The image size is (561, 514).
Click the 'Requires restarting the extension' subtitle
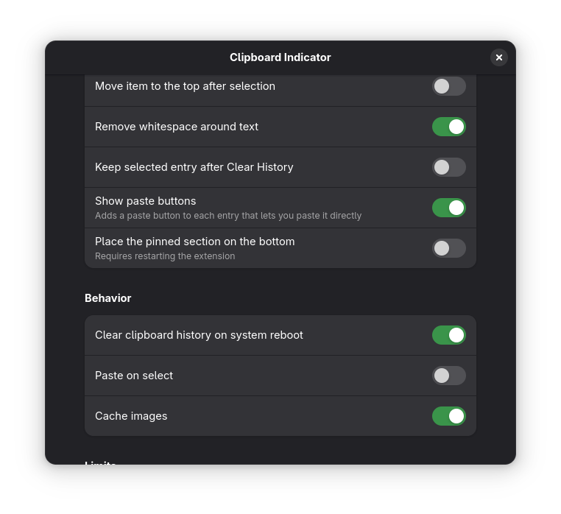click(x=165, y=256)
